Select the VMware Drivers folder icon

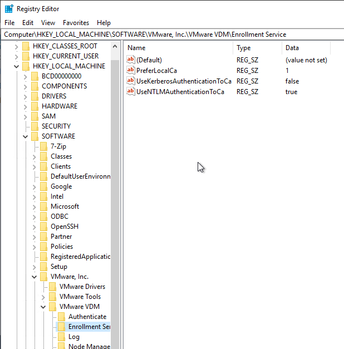click(52, 287)
